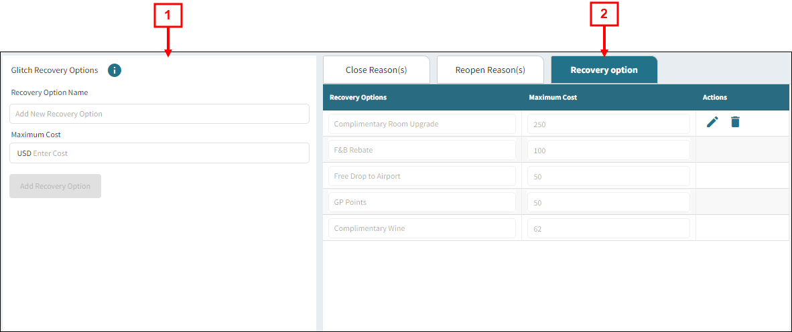The height and width of the screenshot is (332, 792).
Task: Click the info icon beside Glitch Recovery Options
Action: click(115, 70)
